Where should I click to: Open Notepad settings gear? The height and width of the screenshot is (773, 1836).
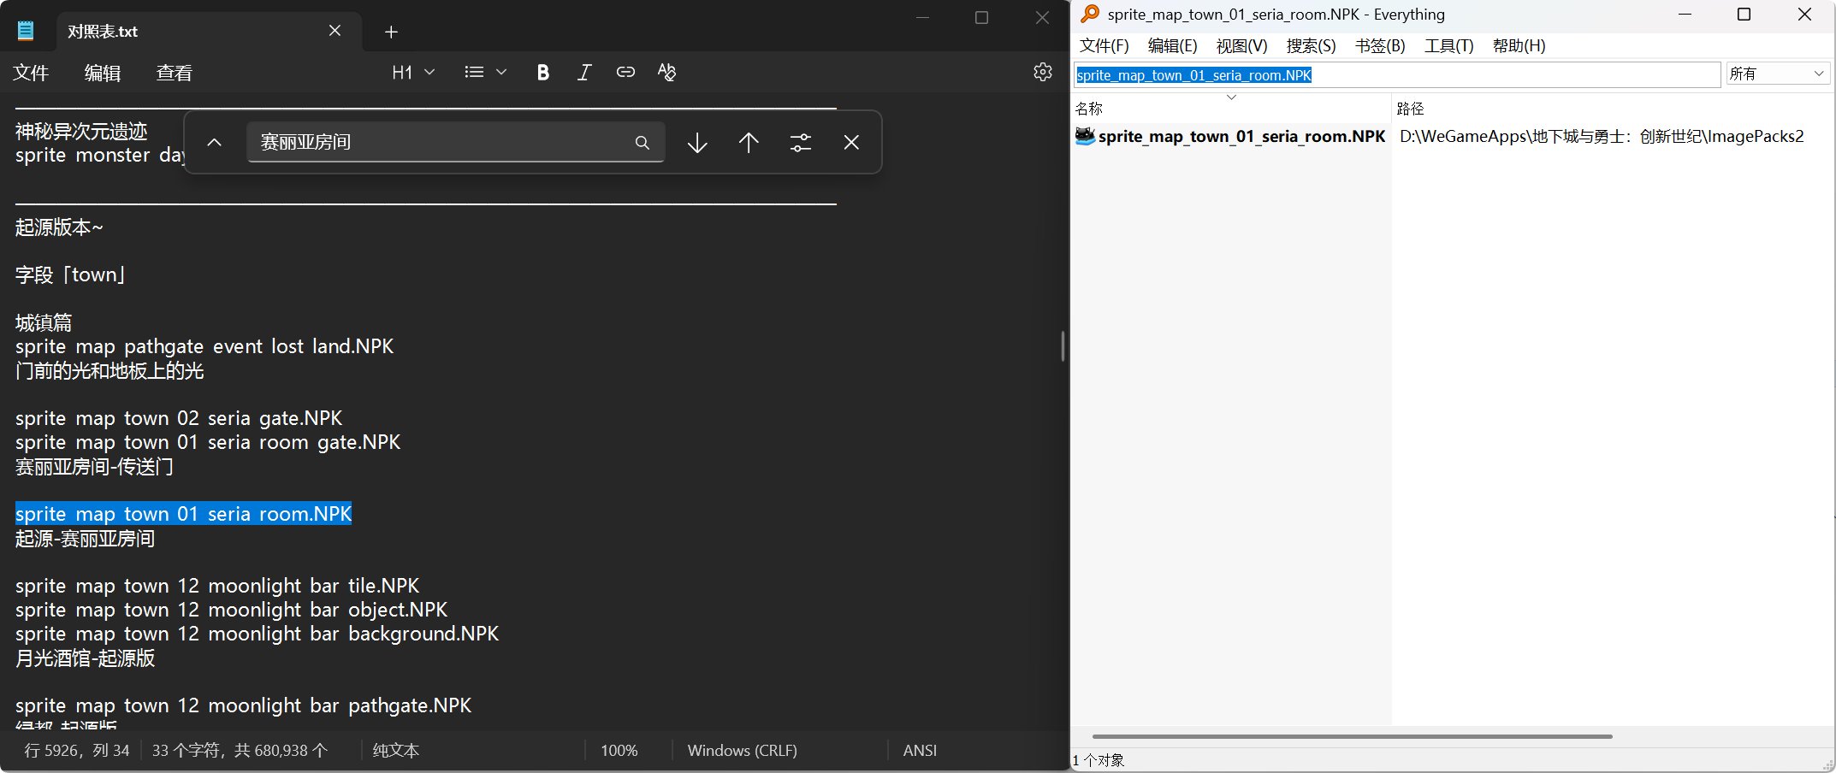[x=1042, y=72]
